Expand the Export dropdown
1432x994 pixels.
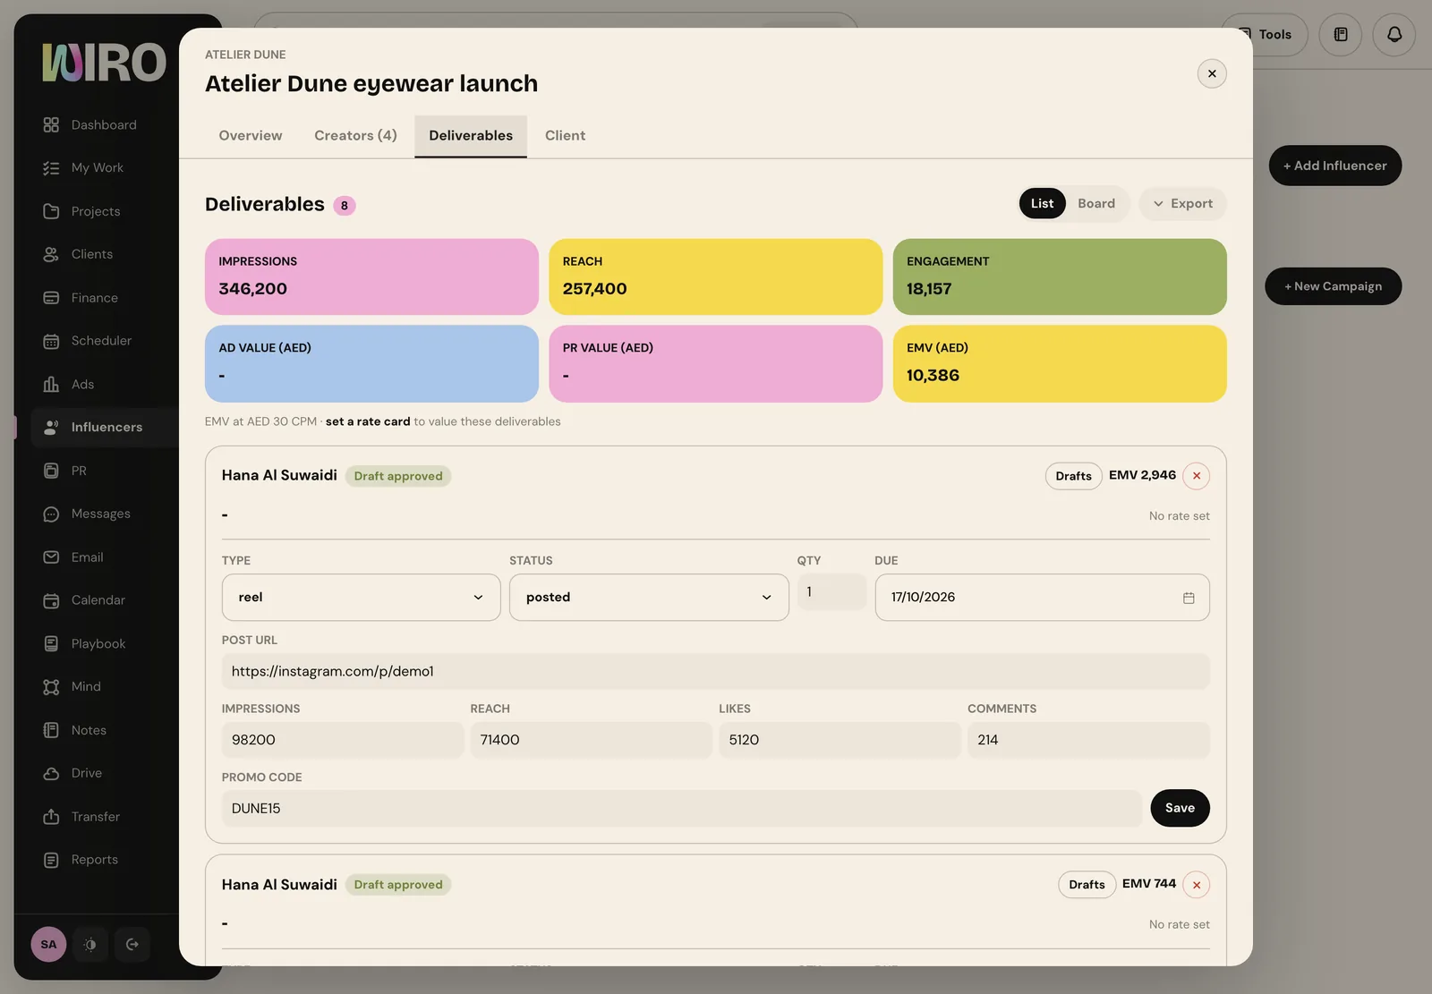pyautogui.click(x=1182, y=203)
